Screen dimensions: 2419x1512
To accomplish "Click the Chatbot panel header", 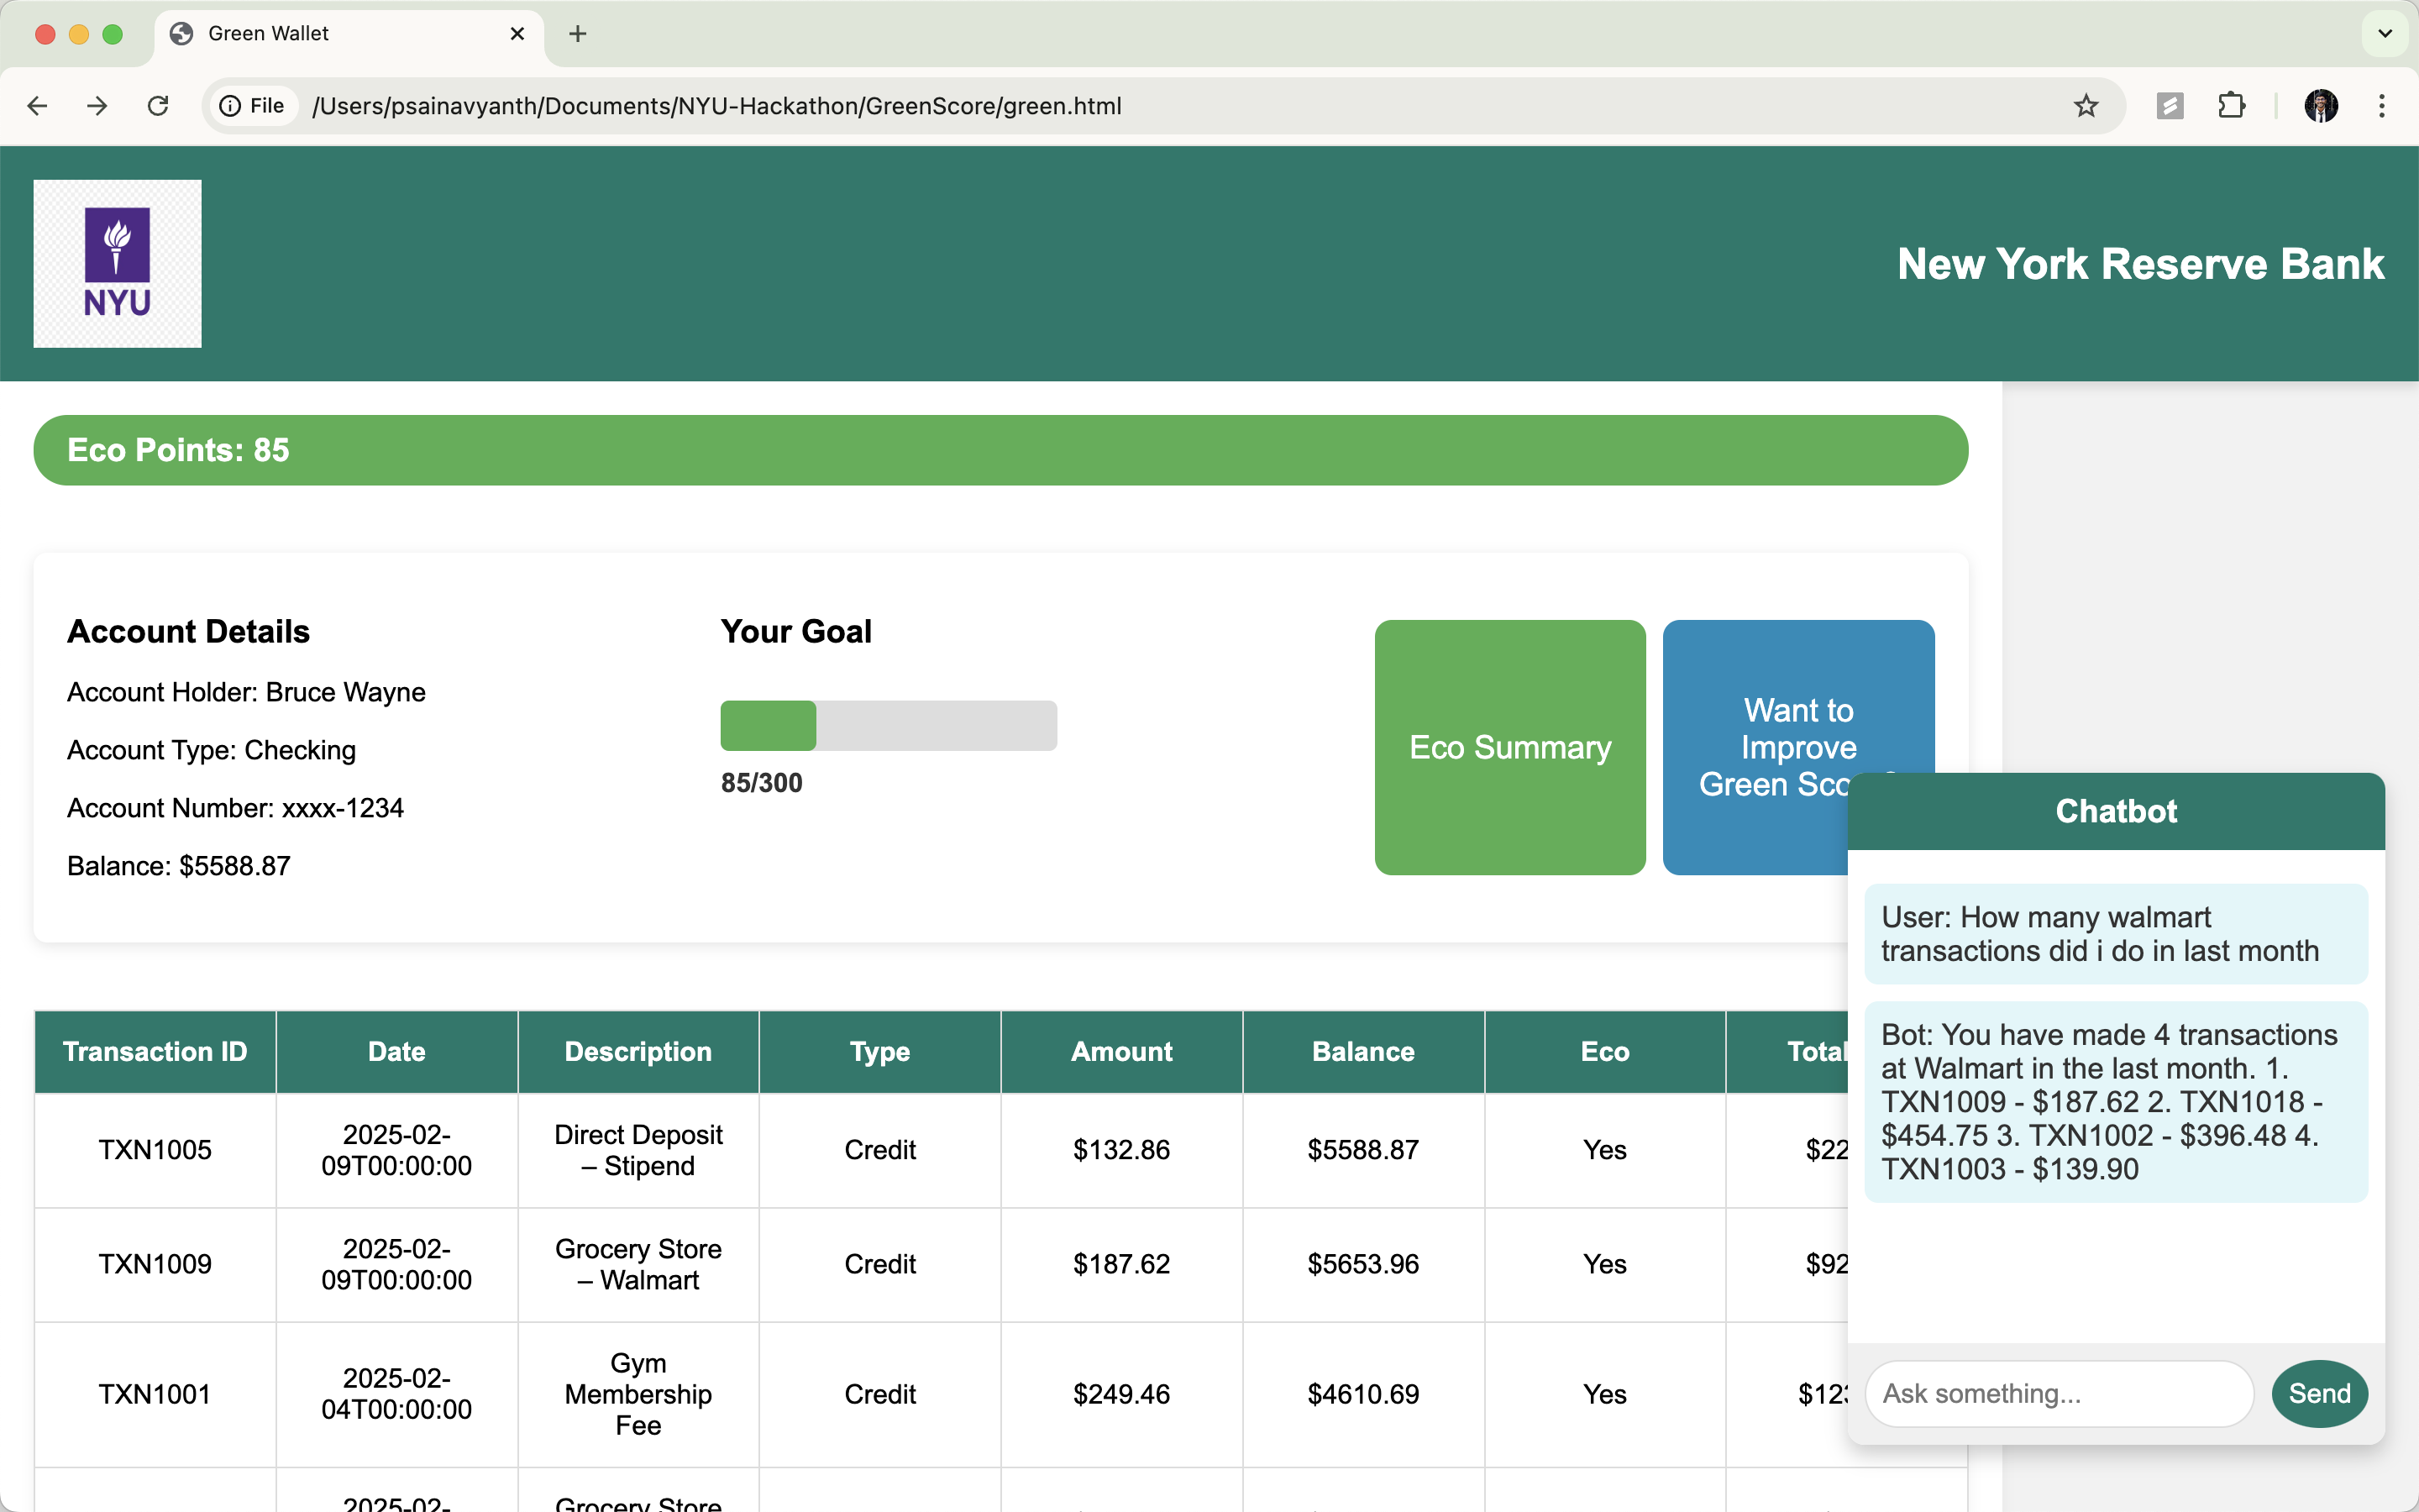I will coord(2115,811).
